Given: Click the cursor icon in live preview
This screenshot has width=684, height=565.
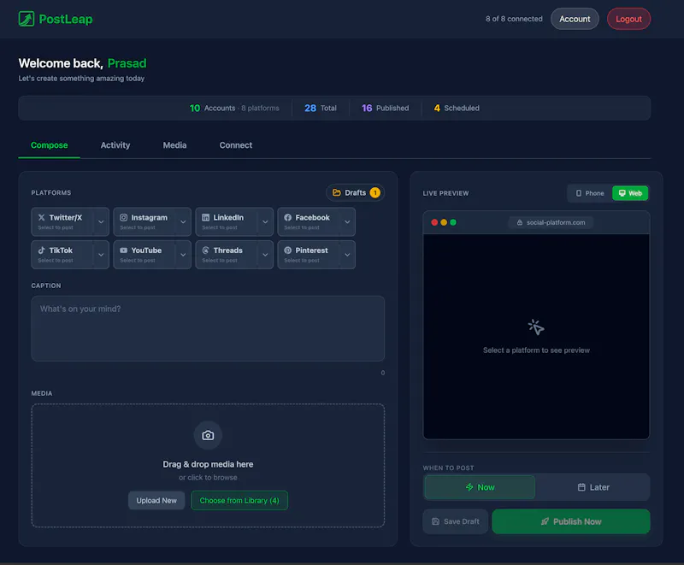Looking at the screenshot, I should (536, 327).
